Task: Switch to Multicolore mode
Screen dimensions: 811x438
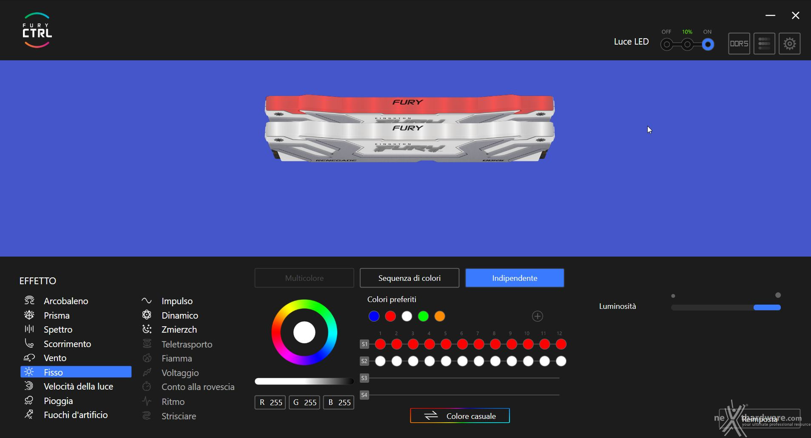Action: click(304, 278)
